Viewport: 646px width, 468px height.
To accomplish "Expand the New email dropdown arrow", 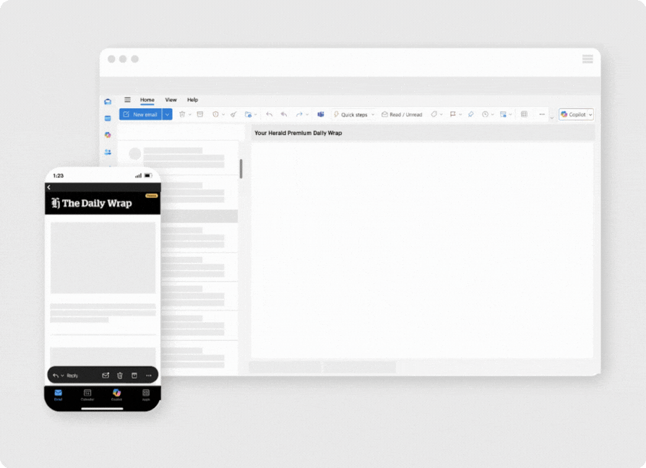I will tap(167, 114).
